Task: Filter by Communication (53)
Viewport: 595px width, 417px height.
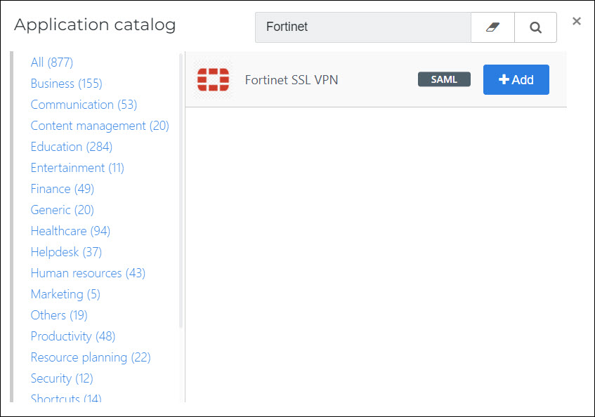Action: coord(84,105)
